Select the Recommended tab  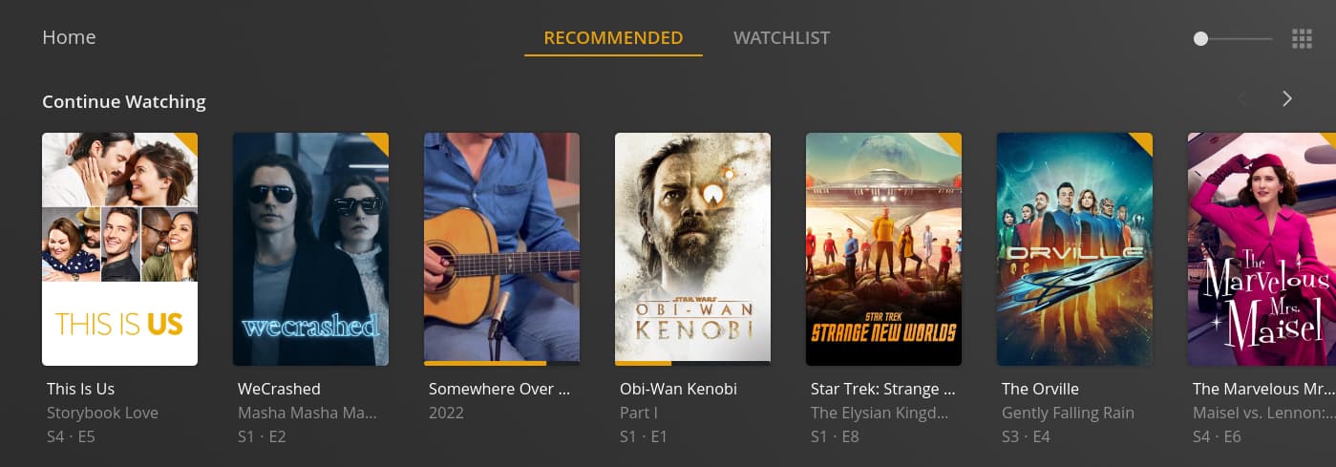click(613, 38)
